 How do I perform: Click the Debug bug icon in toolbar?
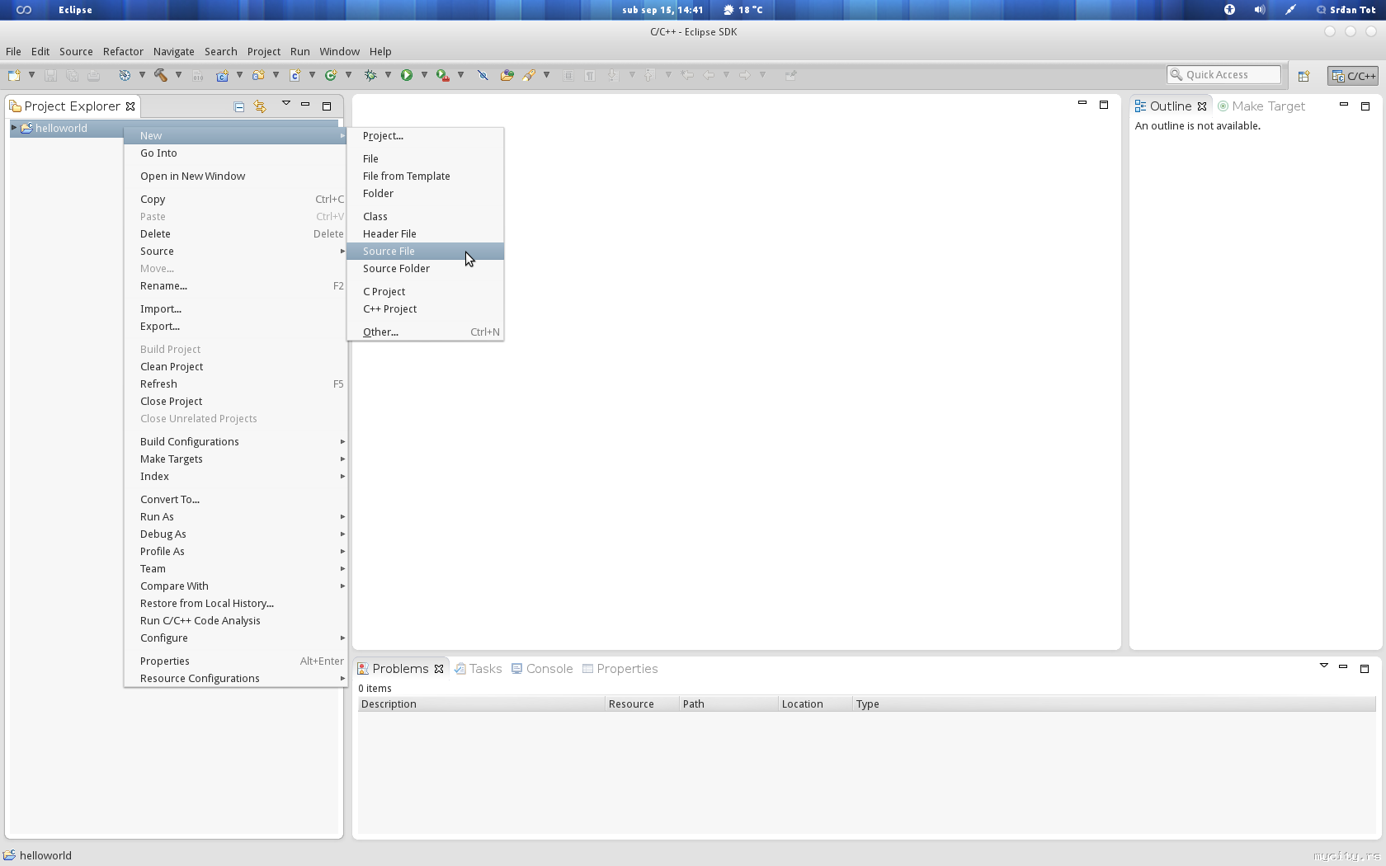tap(370, 75)
